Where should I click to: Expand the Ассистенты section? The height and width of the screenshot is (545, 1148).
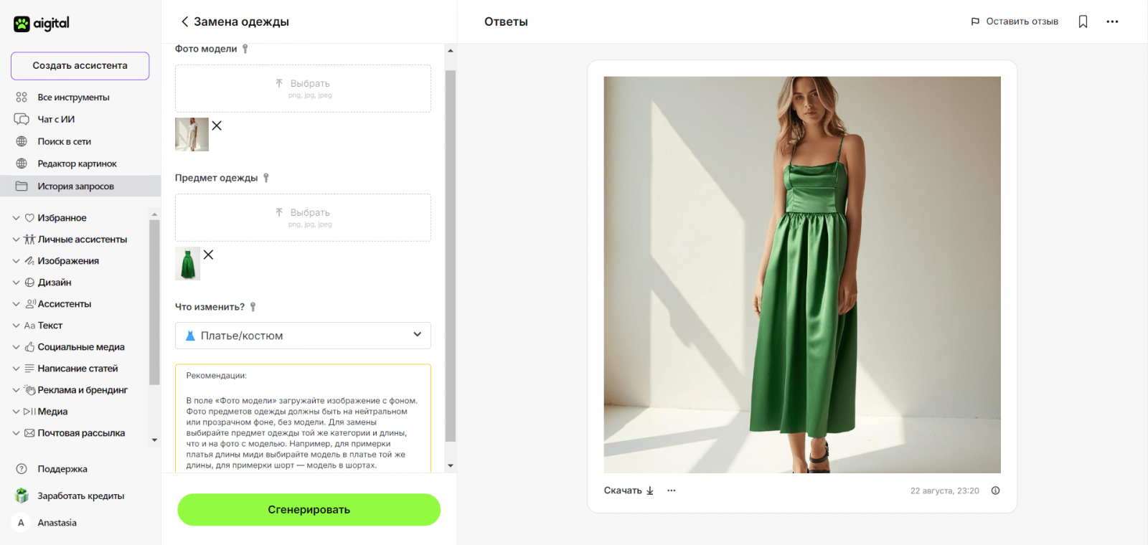pyautogui.click(x=16, y=304)
